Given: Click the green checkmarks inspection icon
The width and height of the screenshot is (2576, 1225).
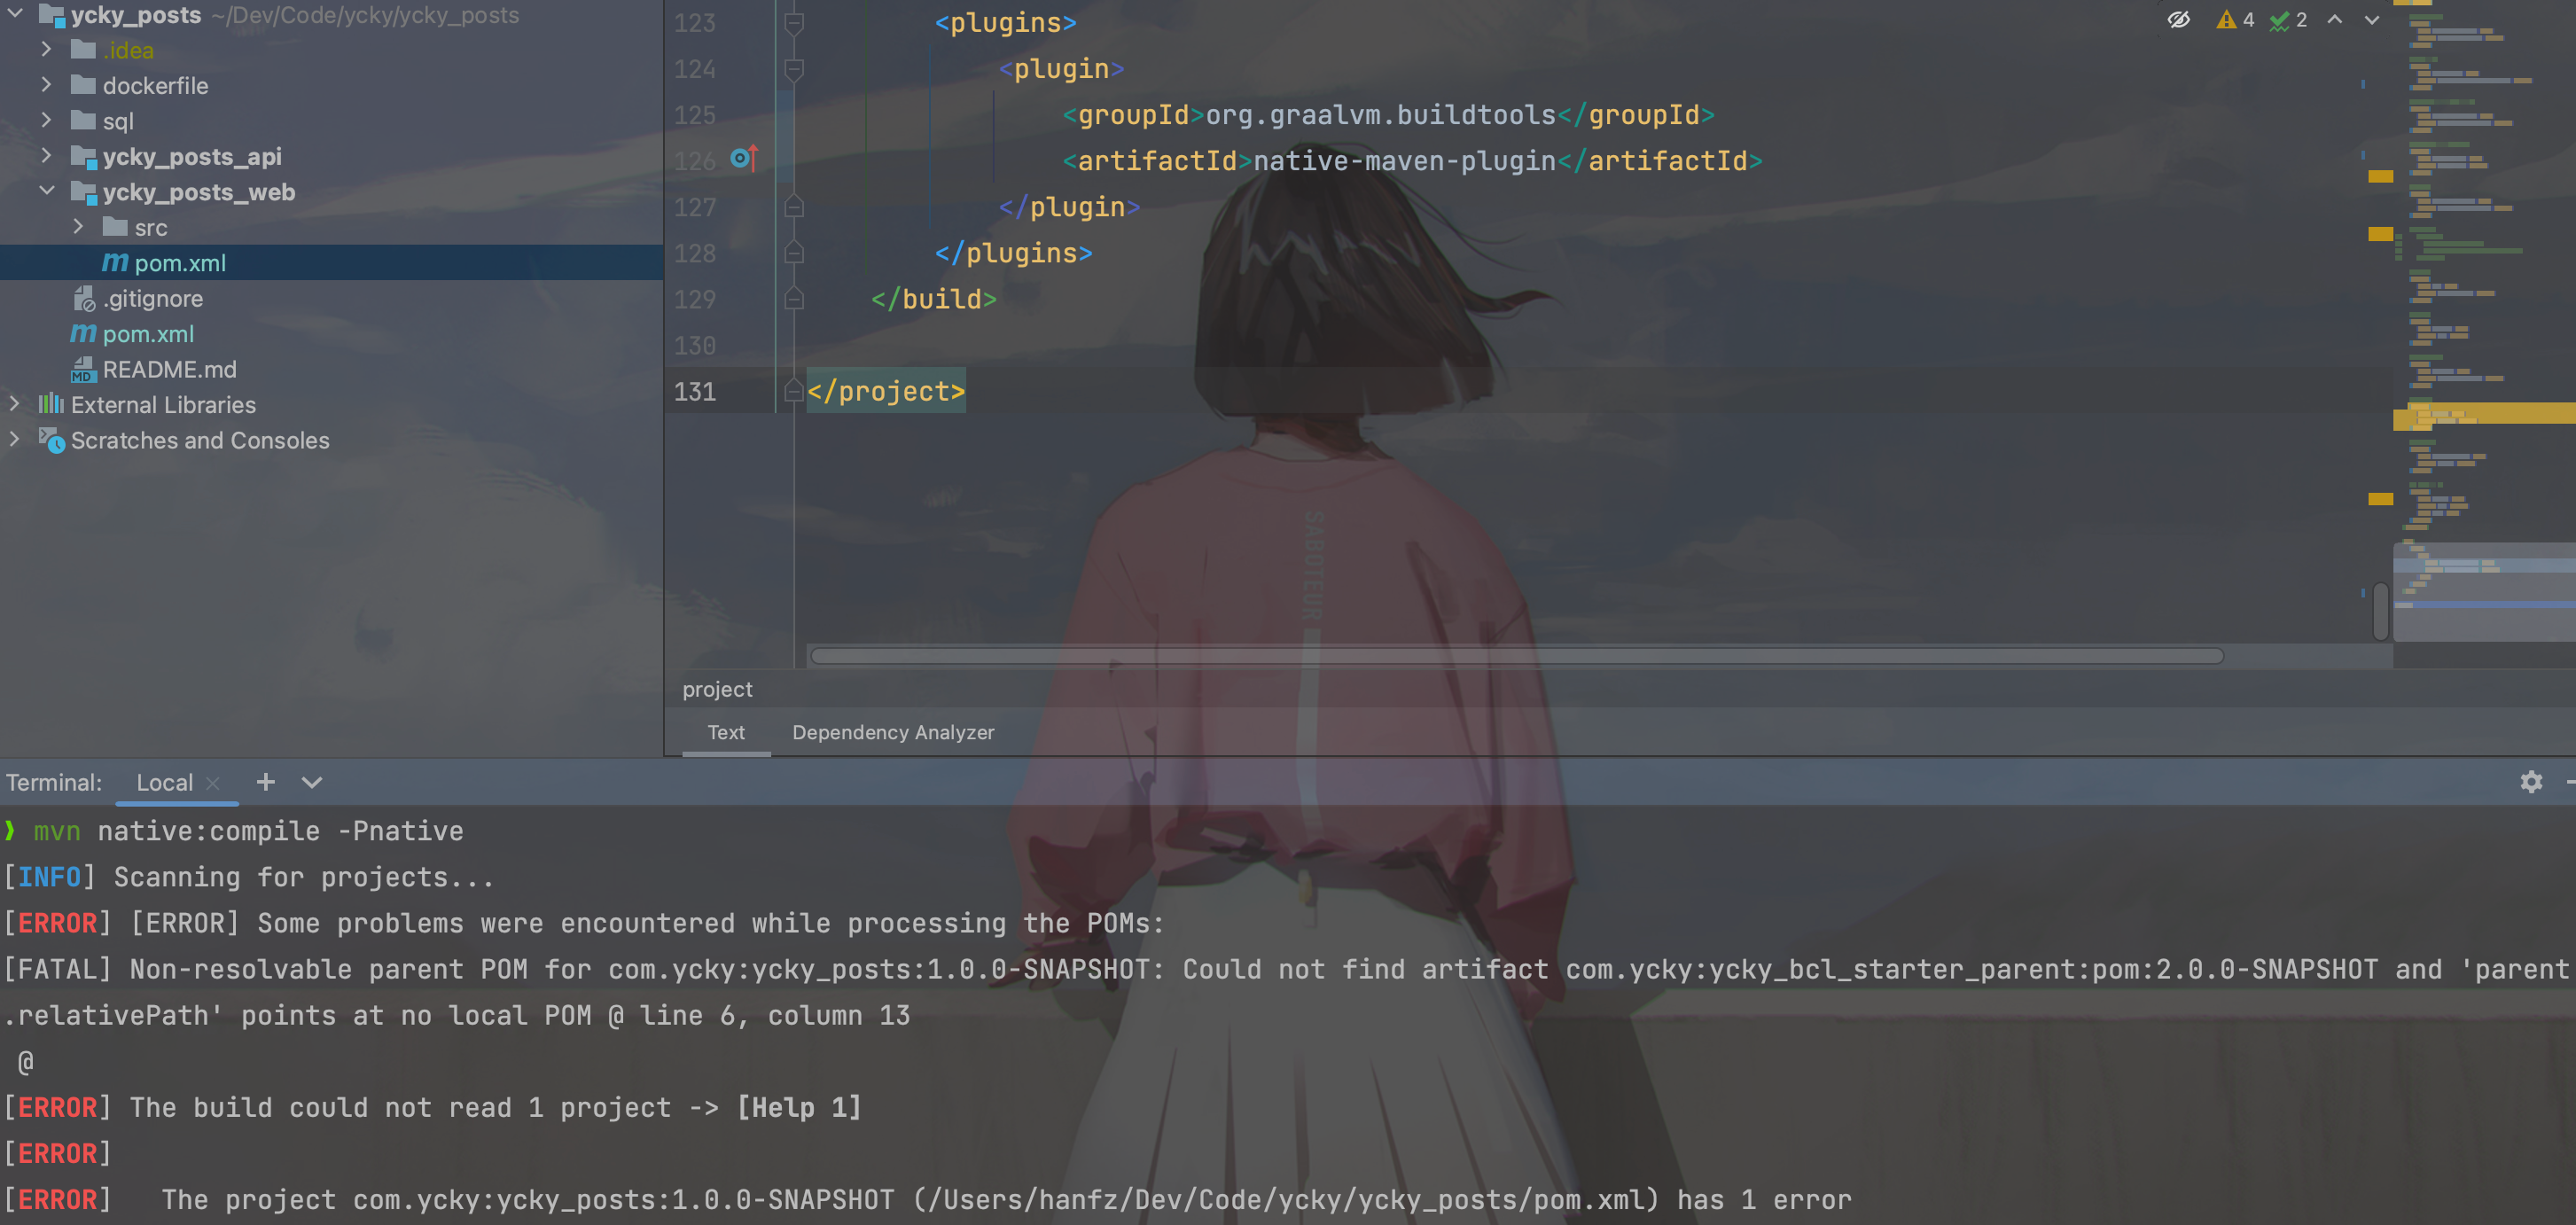Looking at the screenshot, I should point(2281,19).
